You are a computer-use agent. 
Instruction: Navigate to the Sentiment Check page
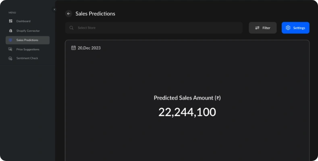[27, 59]
